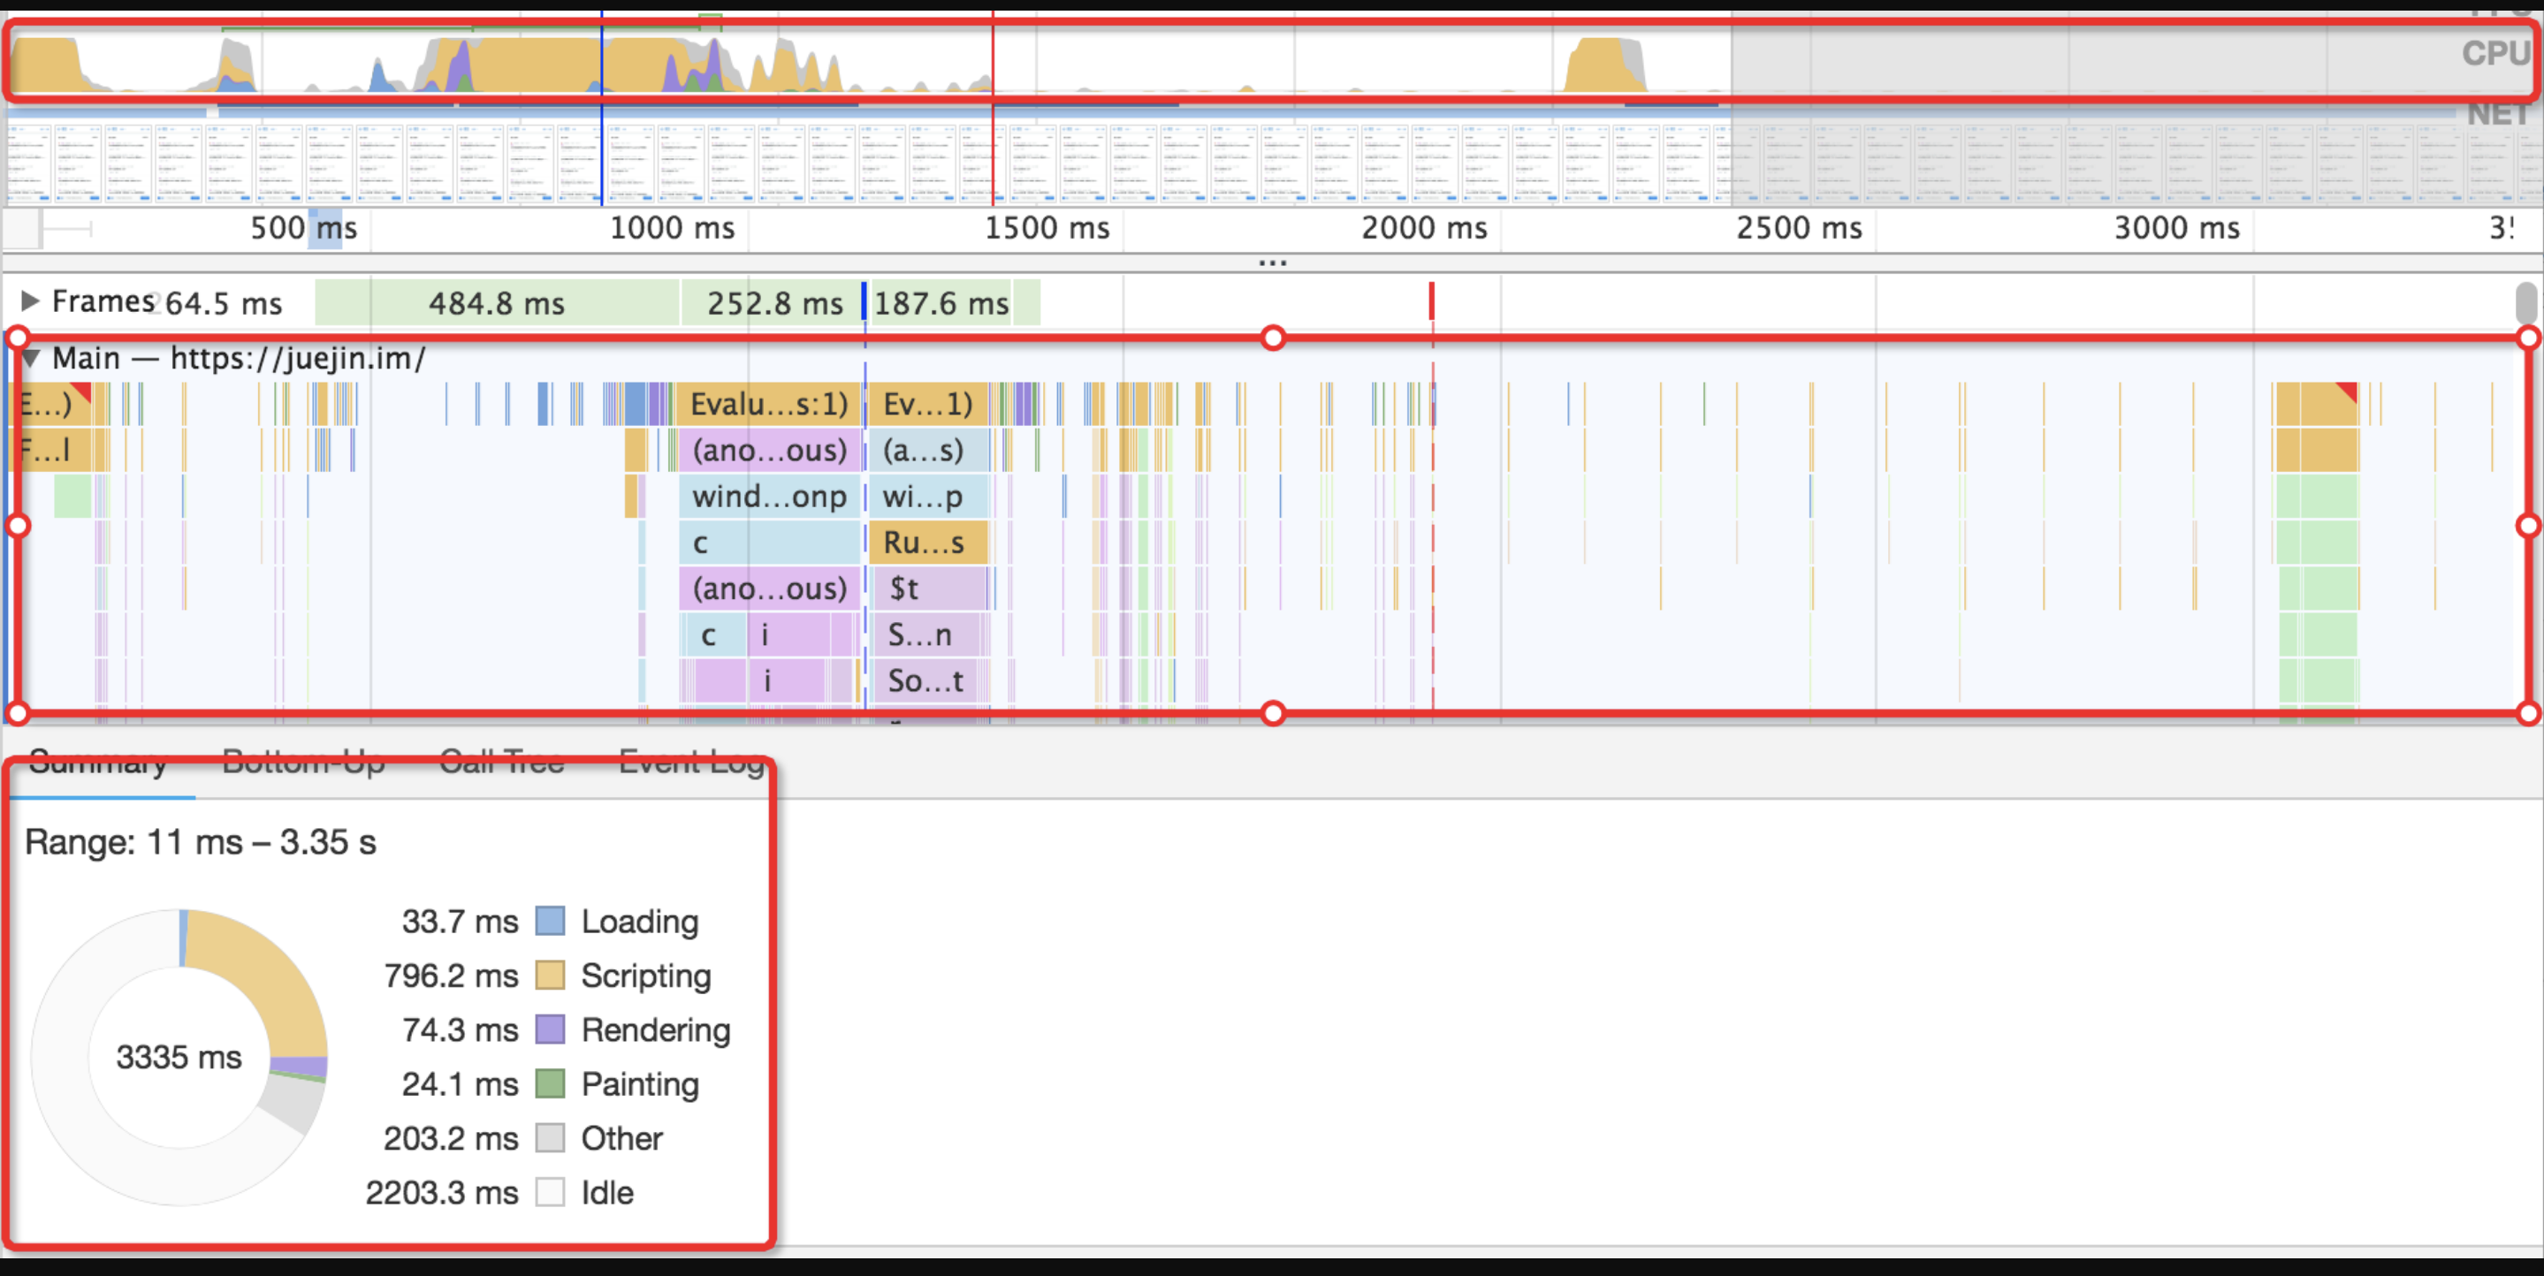Select the window...onp flame chart entry
The width and height of the screenshot is (2544, 1276).
[769, 497]
